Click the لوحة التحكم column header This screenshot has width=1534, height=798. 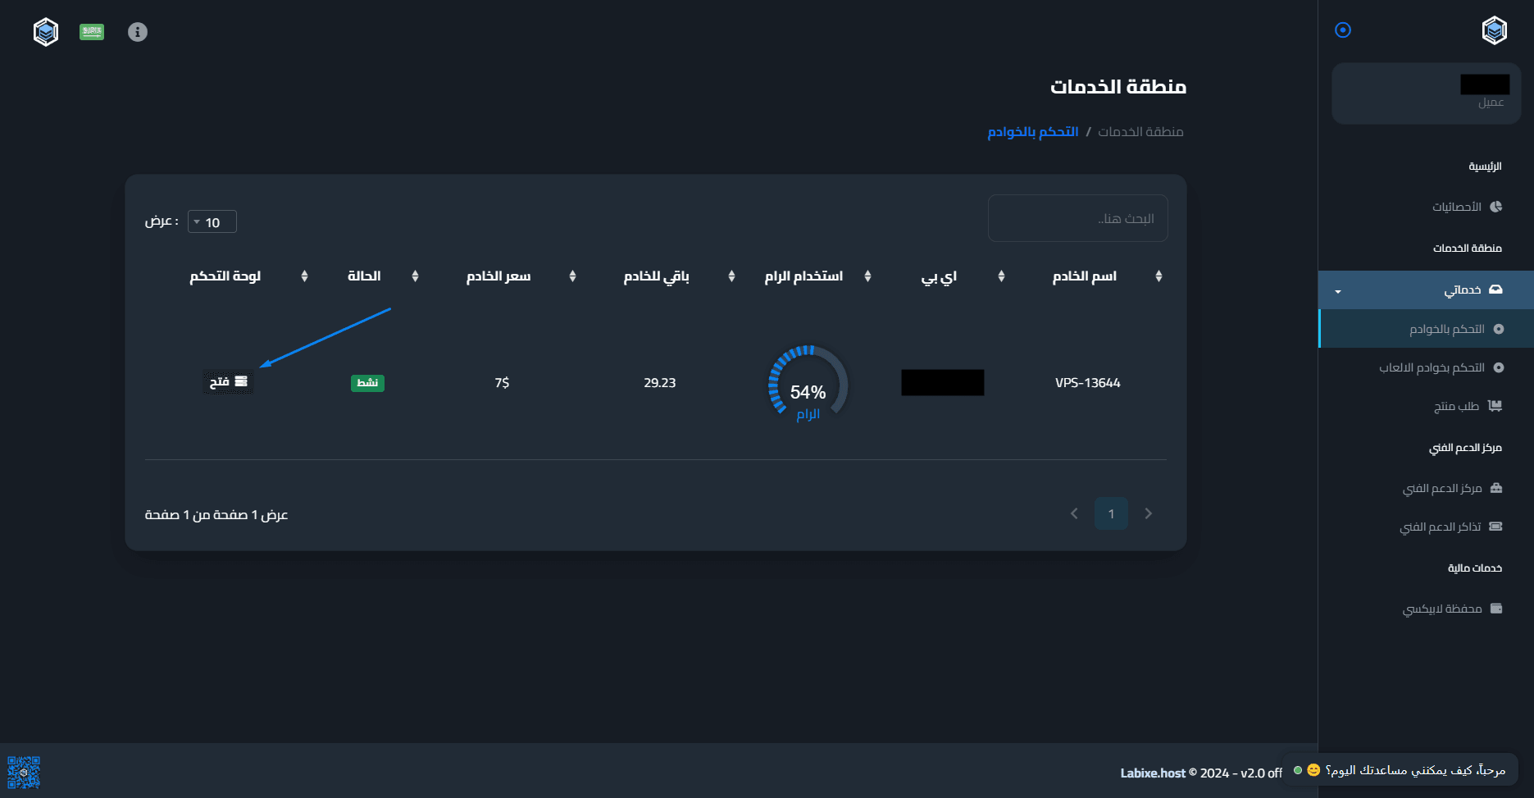pyautogui.click(x=225, y=276)
